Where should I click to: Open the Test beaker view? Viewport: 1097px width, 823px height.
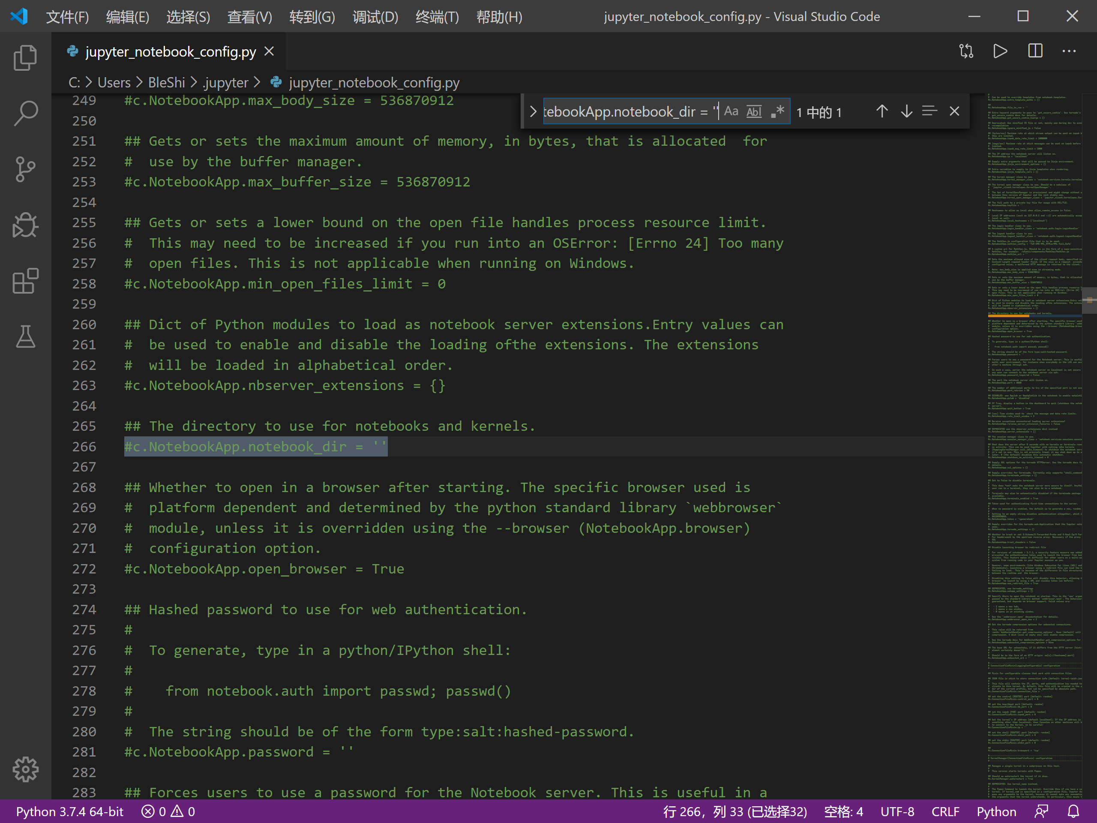coord(25,337)
